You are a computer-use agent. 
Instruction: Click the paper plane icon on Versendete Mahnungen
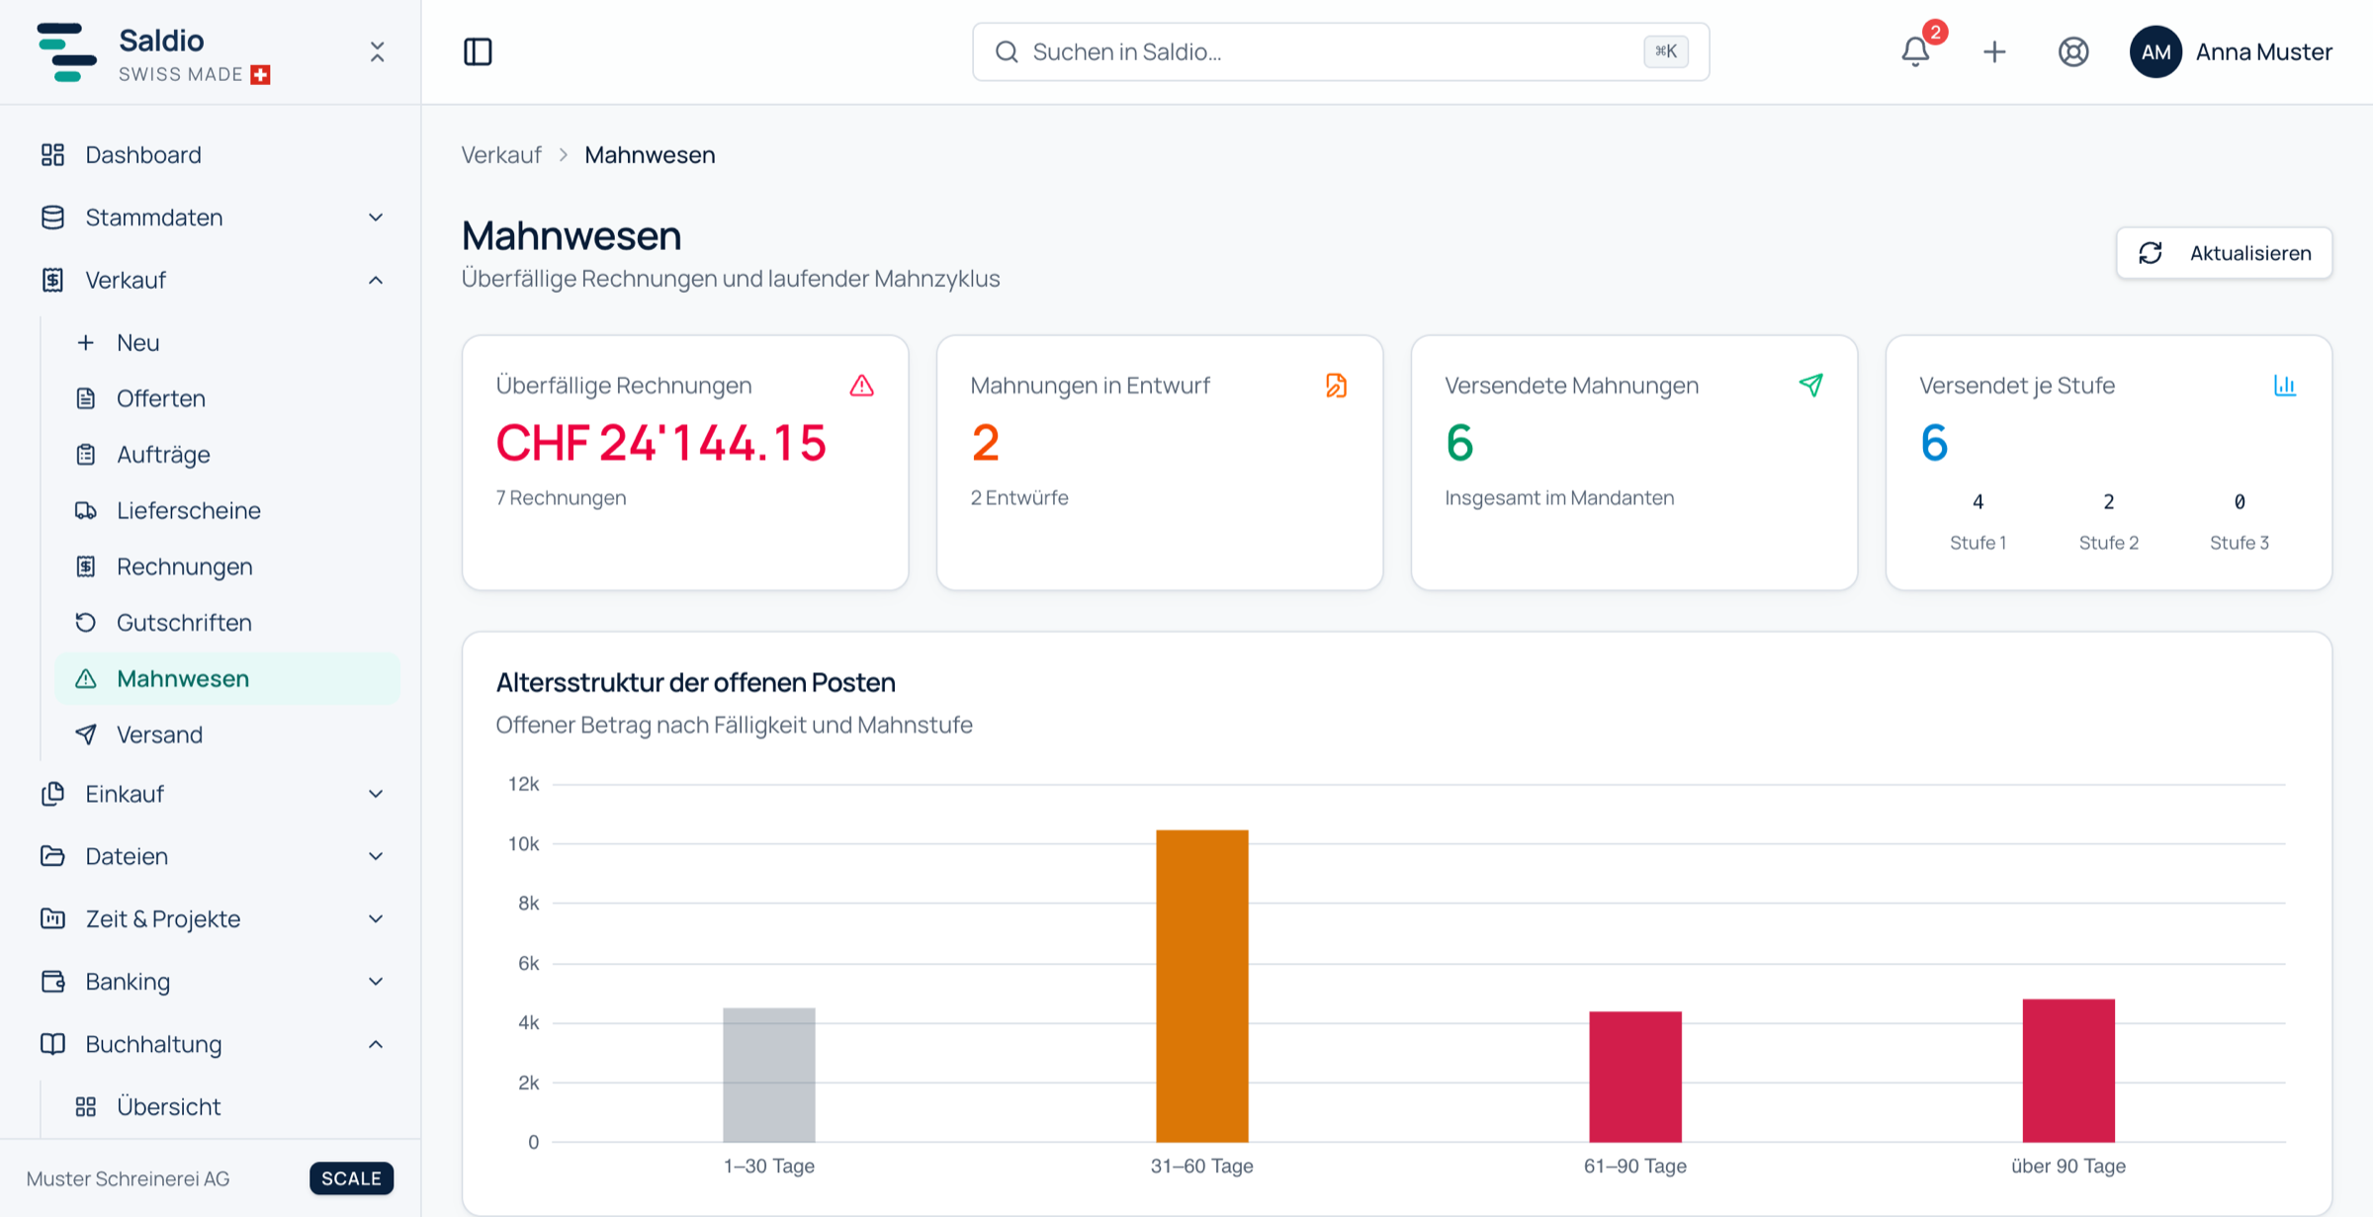coord(1810,386)
